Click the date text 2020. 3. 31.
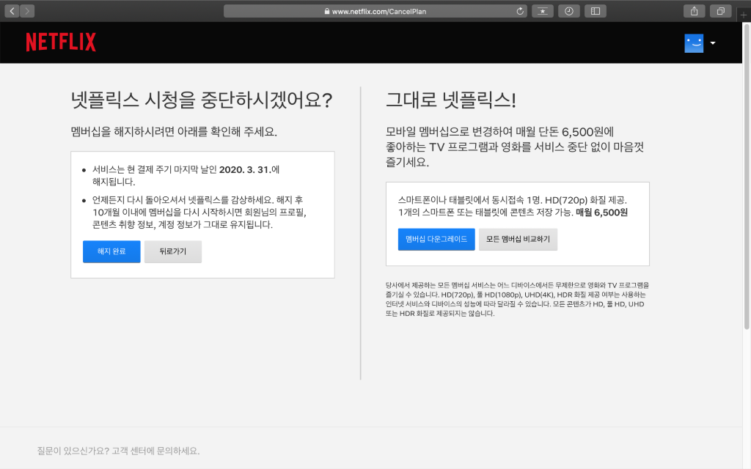Screen dimensions: 751x469 pos(245,169)
